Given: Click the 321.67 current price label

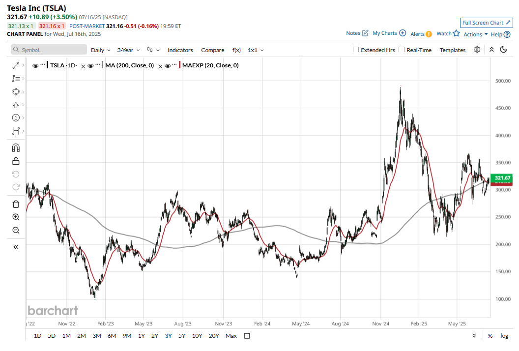Looking at the screenshot, I should tap(502, 178).
